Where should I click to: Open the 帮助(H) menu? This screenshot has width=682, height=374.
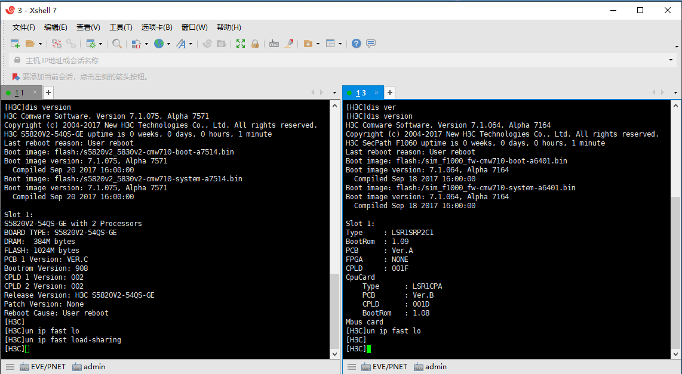(x=229, y=27)
